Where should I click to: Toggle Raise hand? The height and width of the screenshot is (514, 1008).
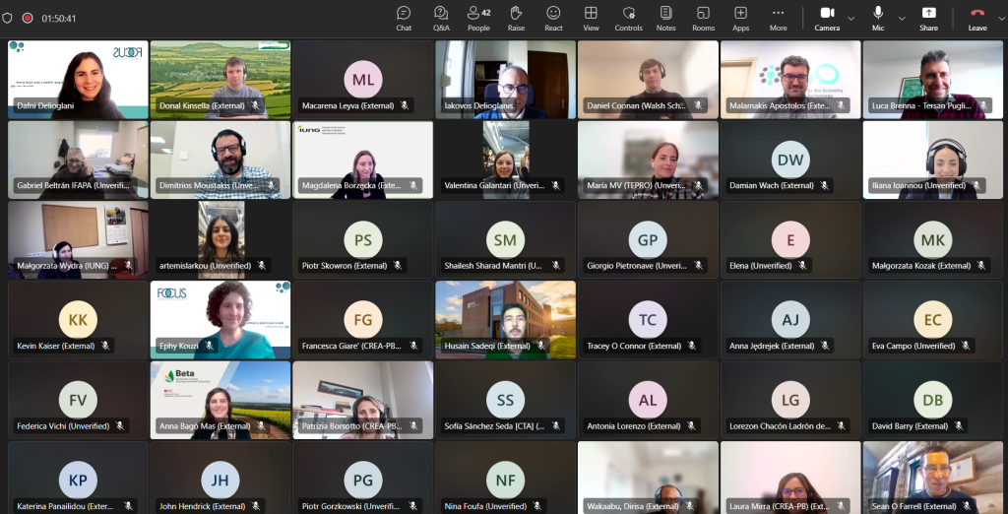coord(516,18)
